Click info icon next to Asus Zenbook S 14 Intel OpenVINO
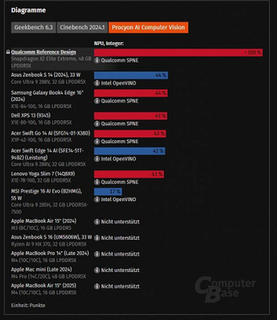Image resolution: width=277 pixels, height=320 pixels. click(x=97, y=83)
